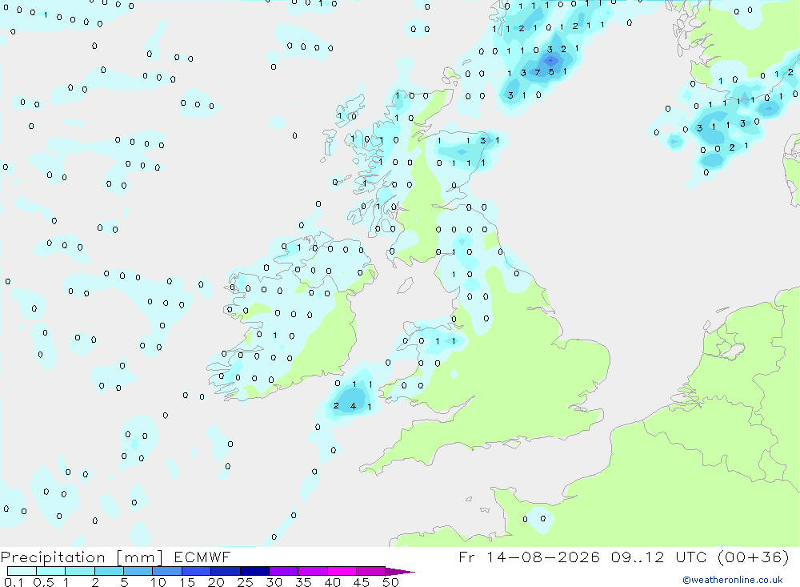Open the weatheronline.co.uk credit link
Viewport: 800px width, 587px height.
click(733, 580)
